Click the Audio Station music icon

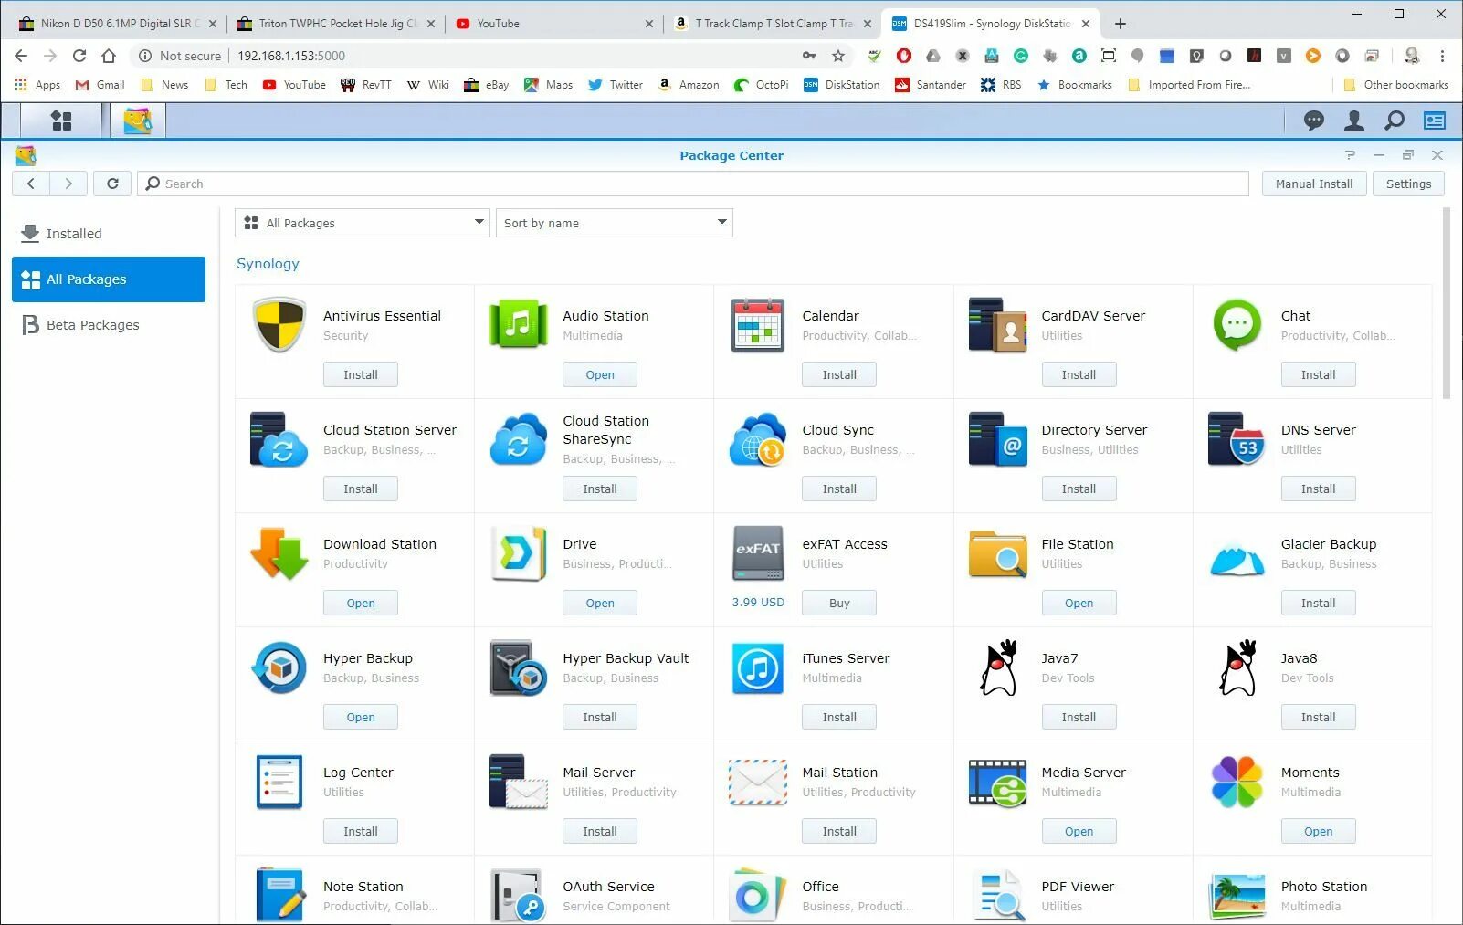click(x=519, y=325)
